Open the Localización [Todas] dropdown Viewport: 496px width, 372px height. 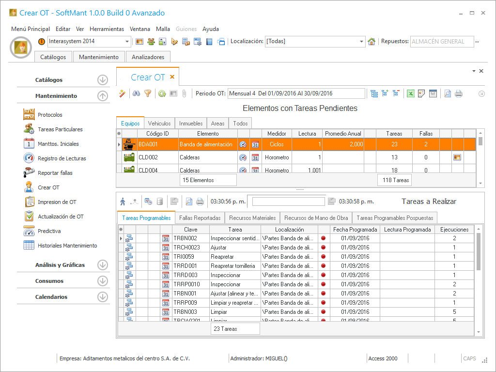pyautogui.click(x=361, y=42)
